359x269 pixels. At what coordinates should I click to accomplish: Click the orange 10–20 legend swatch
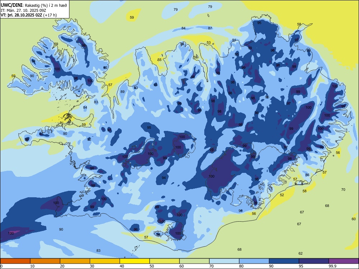click(45, 261)
